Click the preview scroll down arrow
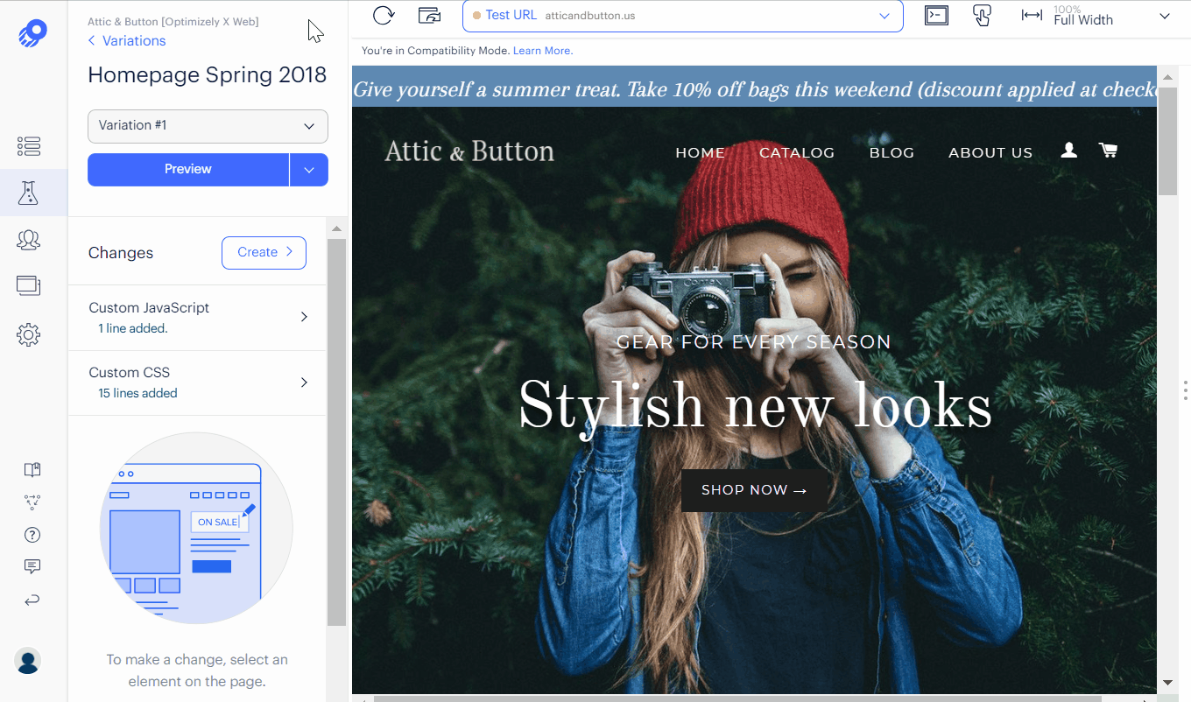1191x702 pixels. click(x=1167, y=682)
